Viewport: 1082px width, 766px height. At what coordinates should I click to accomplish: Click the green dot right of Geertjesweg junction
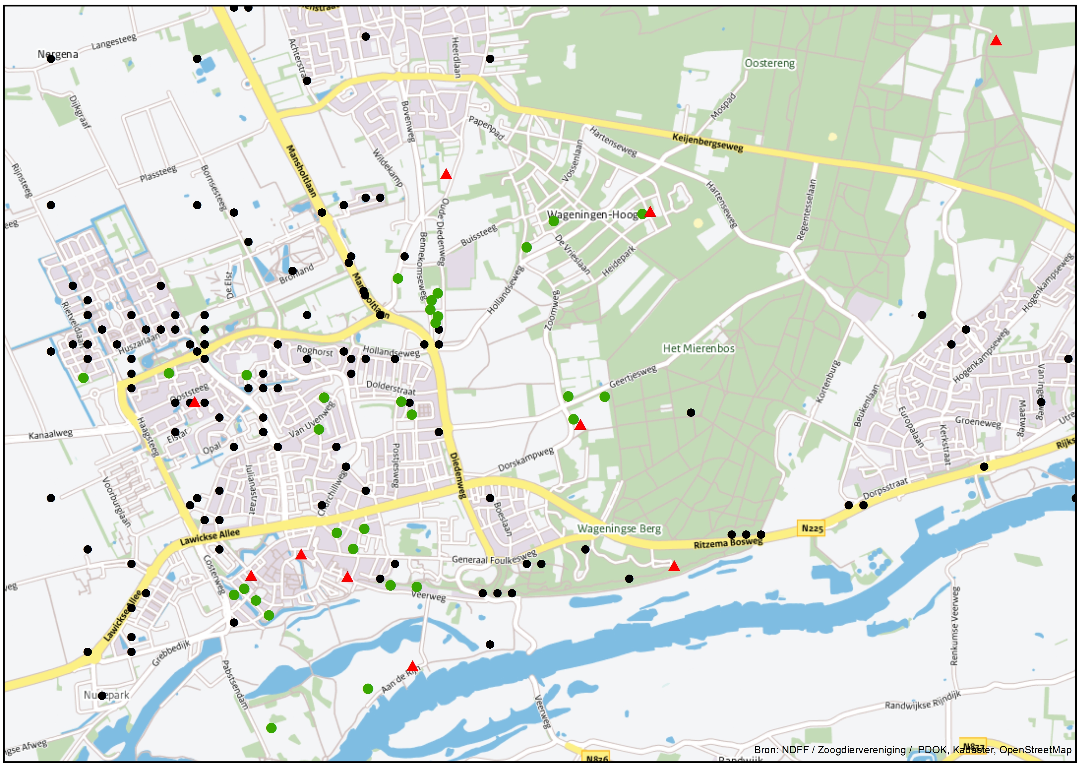pos(605,397)
